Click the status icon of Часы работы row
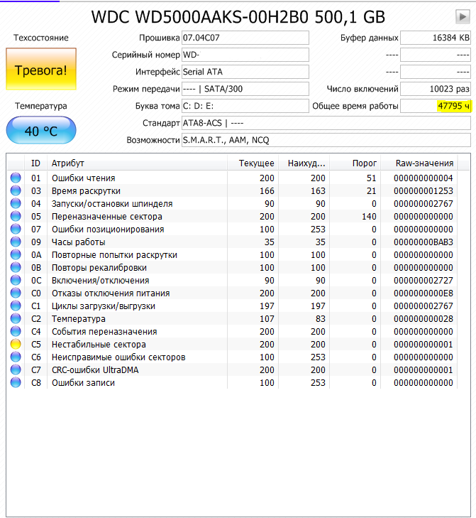 [x=16, y=242]
